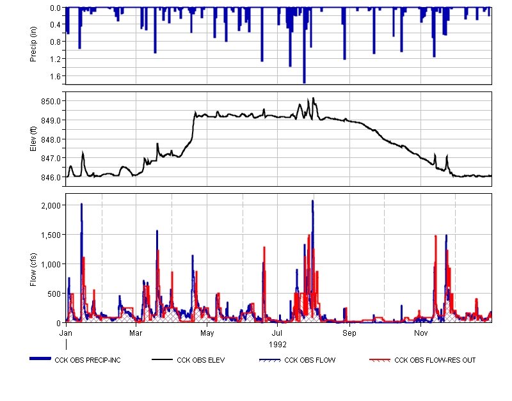
Task: Click the 2,000 flow axis value
Action: coord(51,205)
